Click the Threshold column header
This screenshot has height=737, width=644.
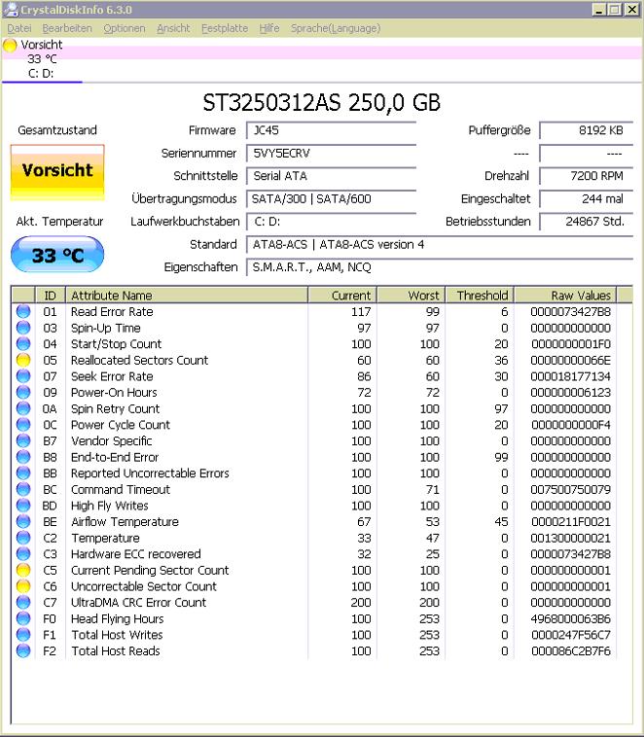point(480,296)
